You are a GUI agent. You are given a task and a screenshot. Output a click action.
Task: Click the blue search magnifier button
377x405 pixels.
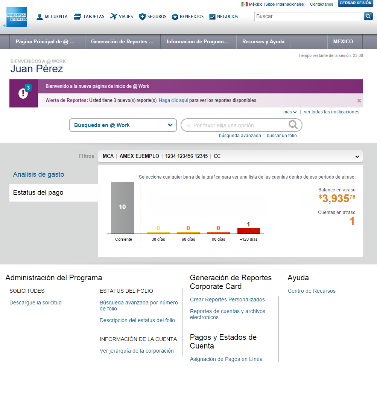[368, 16]
